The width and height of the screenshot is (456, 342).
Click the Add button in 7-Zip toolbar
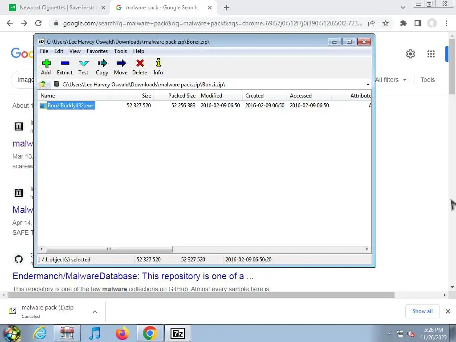tap(46, 67)
